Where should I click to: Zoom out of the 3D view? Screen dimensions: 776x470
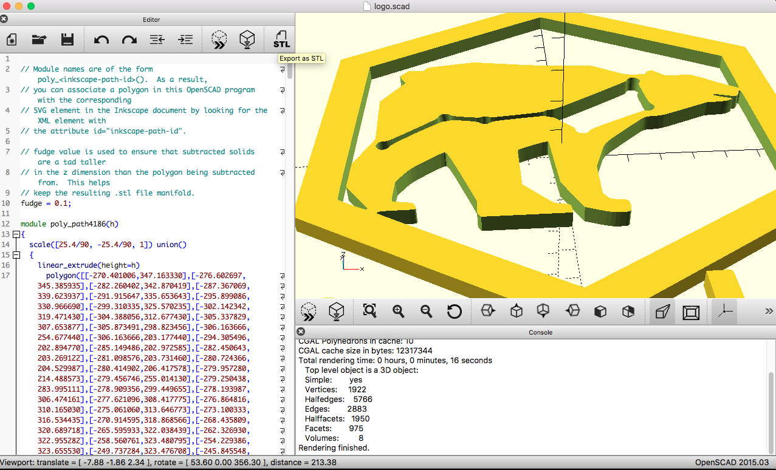point(426,312)
